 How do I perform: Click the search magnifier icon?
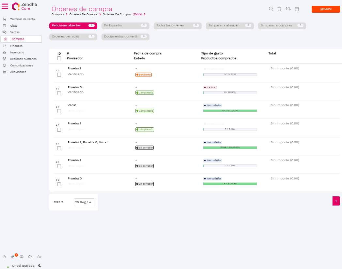[271, 9]
